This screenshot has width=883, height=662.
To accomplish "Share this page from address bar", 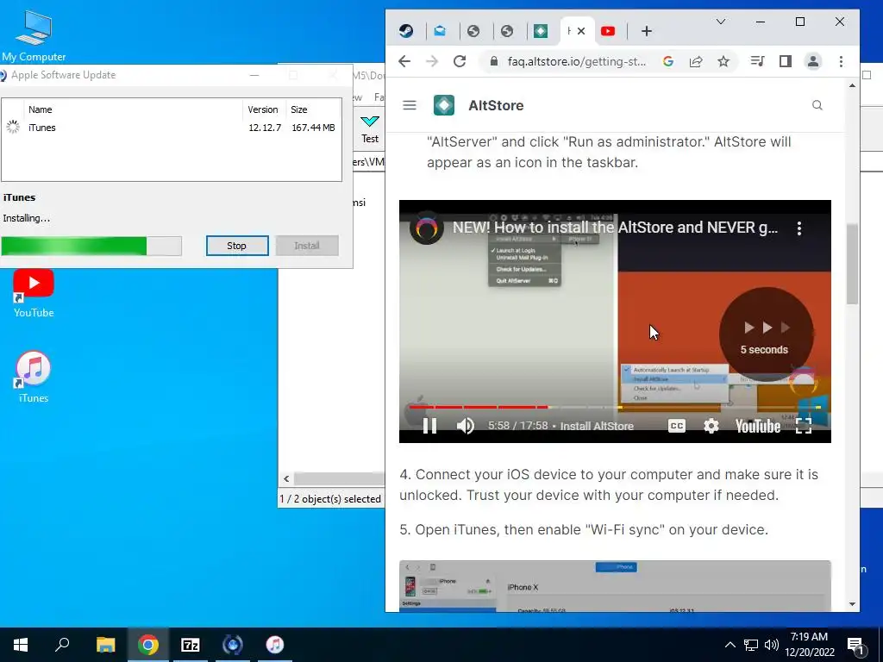I will click(x=696, y=61).
